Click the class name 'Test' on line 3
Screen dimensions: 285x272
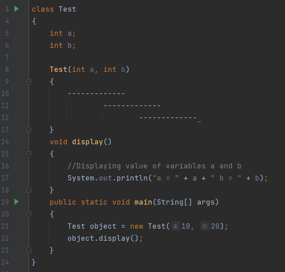coord(67,9)
